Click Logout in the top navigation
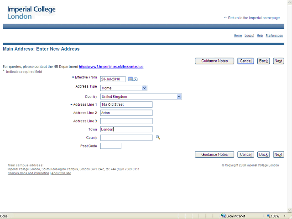The height and width of the screenshot is (219, 292). 249,36
